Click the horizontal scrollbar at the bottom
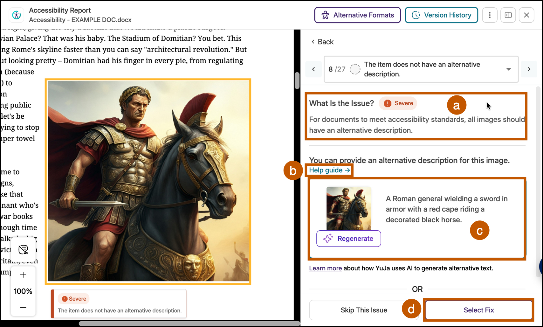 click(189, 324)
